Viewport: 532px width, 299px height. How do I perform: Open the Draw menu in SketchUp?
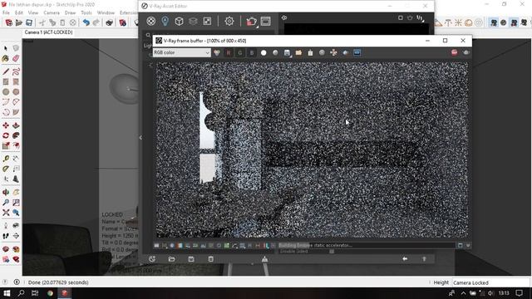point(70,13)
